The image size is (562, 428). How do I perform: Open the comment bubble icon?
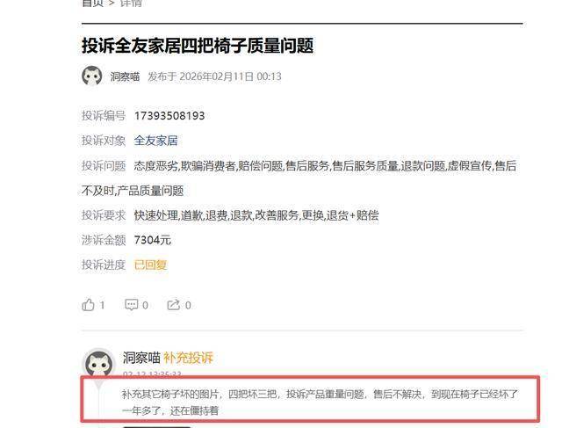[x=131, y=305]
